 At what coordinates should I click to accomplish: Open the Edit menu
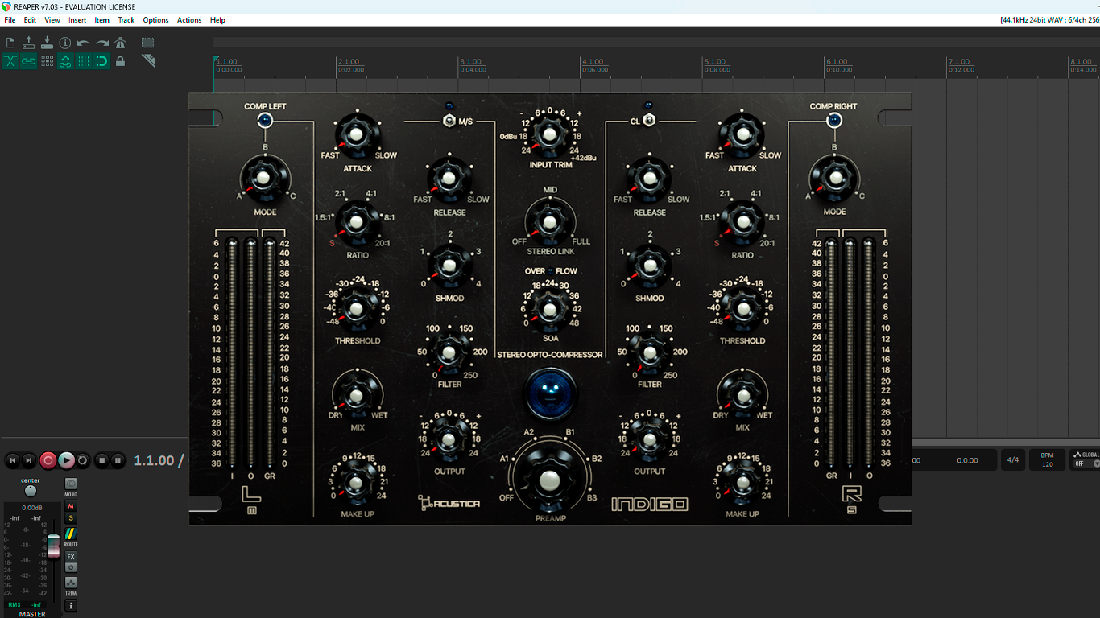point(30,20)
